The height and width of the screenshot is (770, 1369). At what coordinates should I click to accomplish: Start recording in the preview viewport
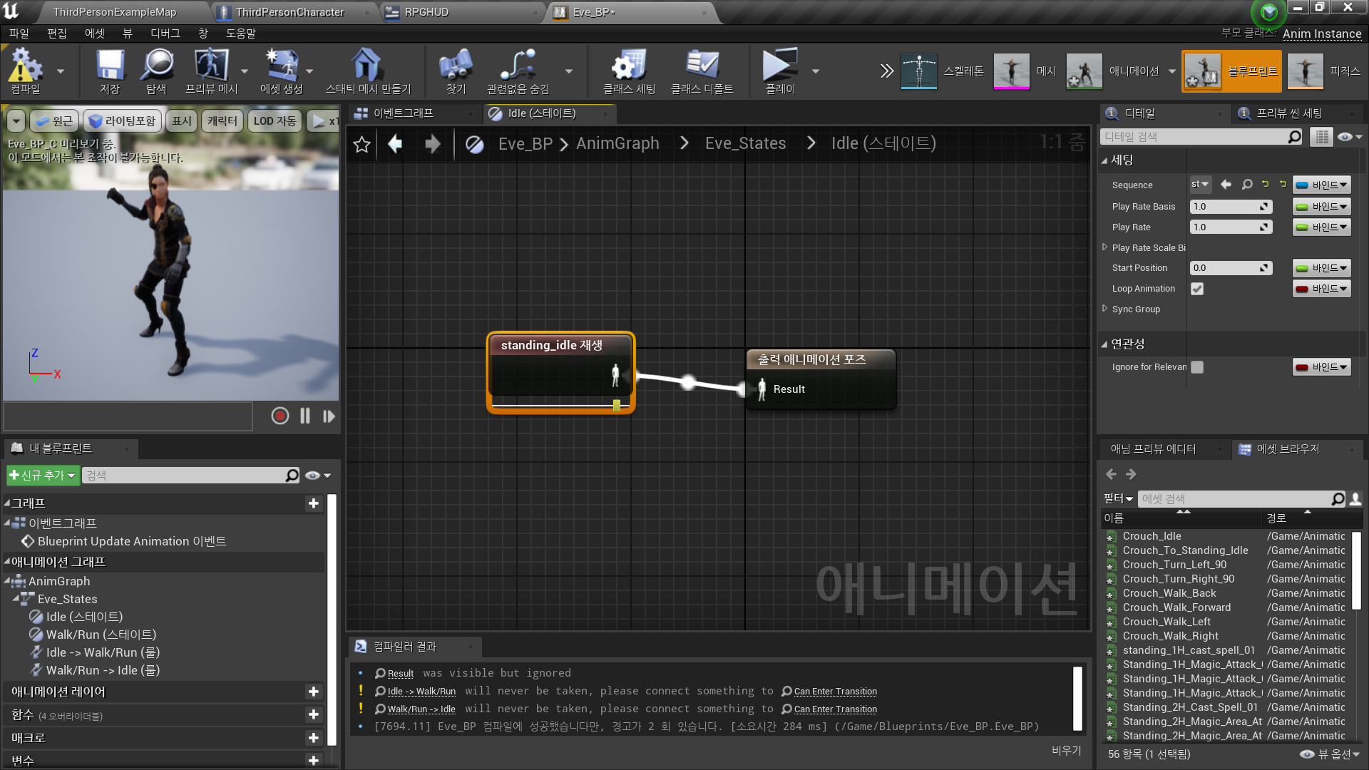pyautogui.click(x=280, y=416)
